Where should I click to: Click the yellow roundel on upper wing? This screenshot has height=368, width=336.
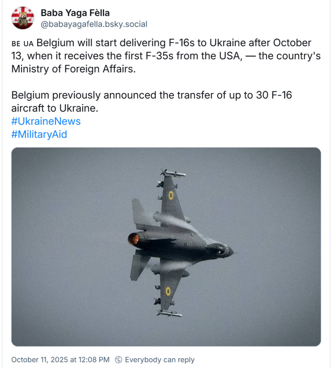tap(171, 195)
